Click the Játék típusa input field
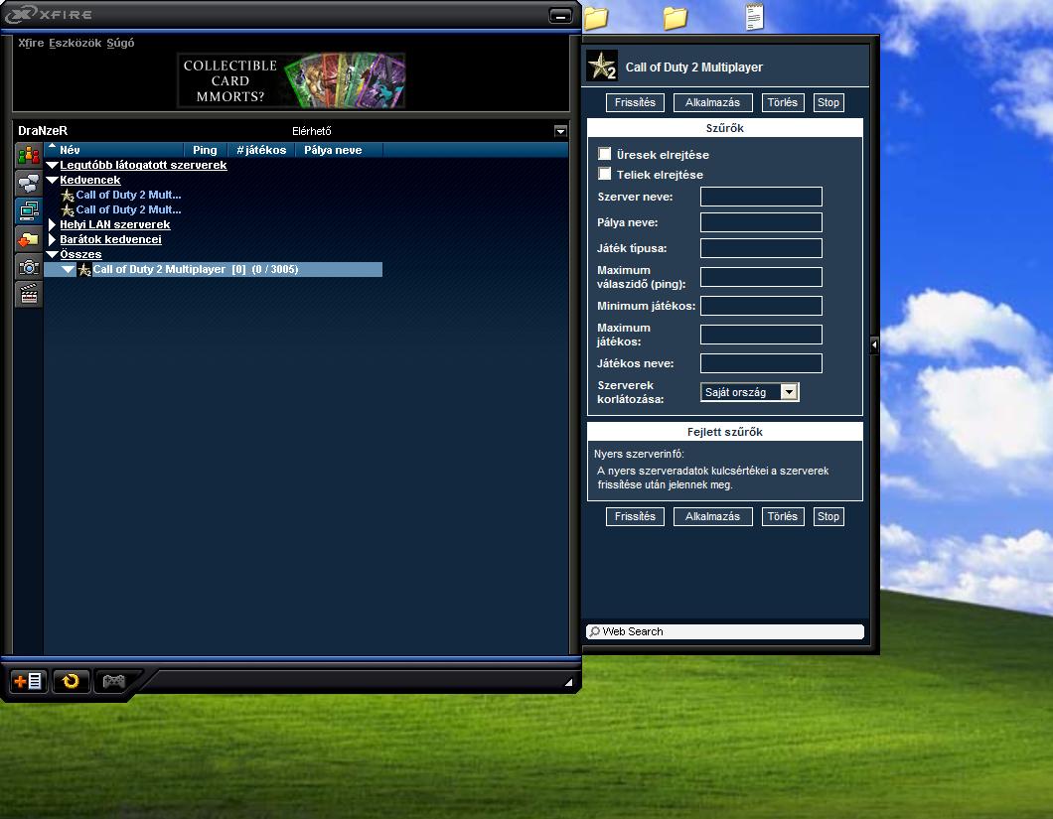Image resolution: width=1053 pixels, height=819 pixels. pos(761,248)
